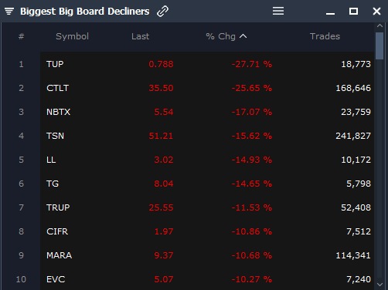This screenshot has height=290, width=388.
Task: Click the # column header
Action: pos(21,36)
